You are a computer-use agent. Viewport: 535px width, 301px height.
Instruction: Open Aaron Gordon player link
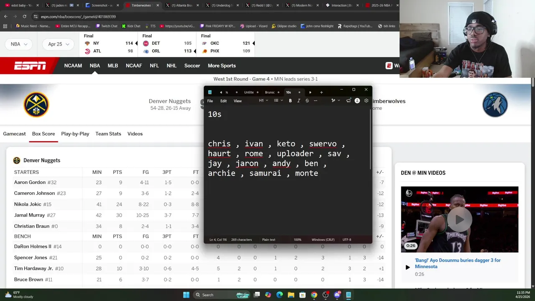(30, 183)
